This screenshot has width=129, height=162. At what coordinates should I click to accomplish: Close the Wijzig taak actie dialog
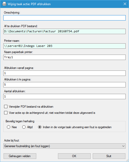pos(125,4)
